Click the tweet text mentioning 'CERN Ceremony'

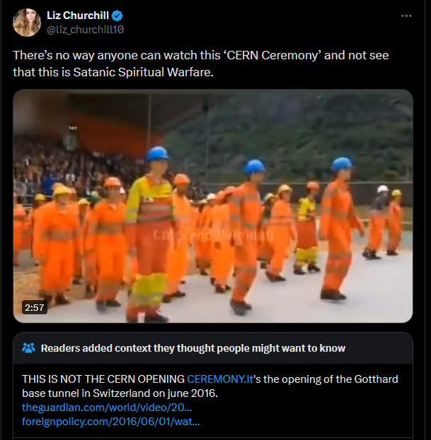[201, 55]
